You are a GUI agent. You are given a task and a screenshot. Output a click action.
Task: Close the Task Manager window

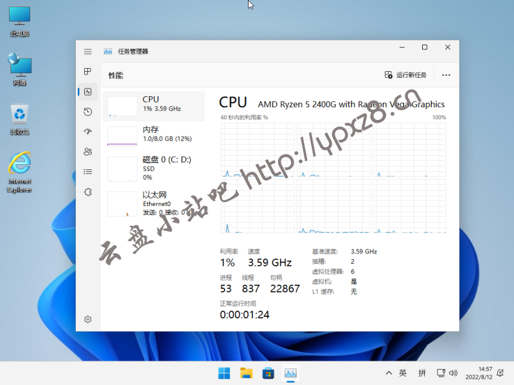click(x=447, y=47)
